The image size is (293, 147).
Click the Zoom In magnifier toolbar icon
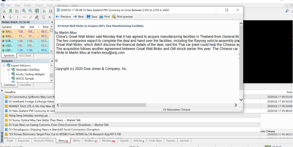(x=24, y=11)
